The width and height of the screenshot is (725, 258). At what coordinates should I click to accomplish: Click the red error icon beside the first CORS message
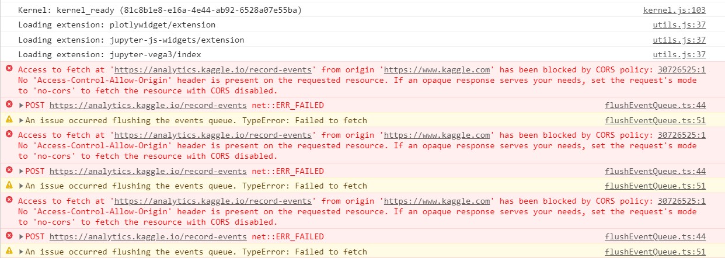(x=9, y=69)
